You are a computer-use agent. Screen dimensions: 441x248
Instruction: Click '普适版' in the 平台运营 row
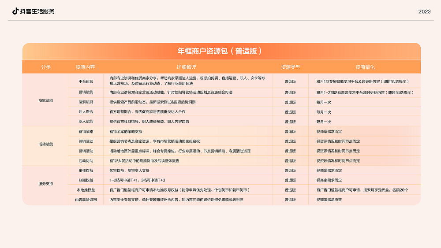coord(290,81)
